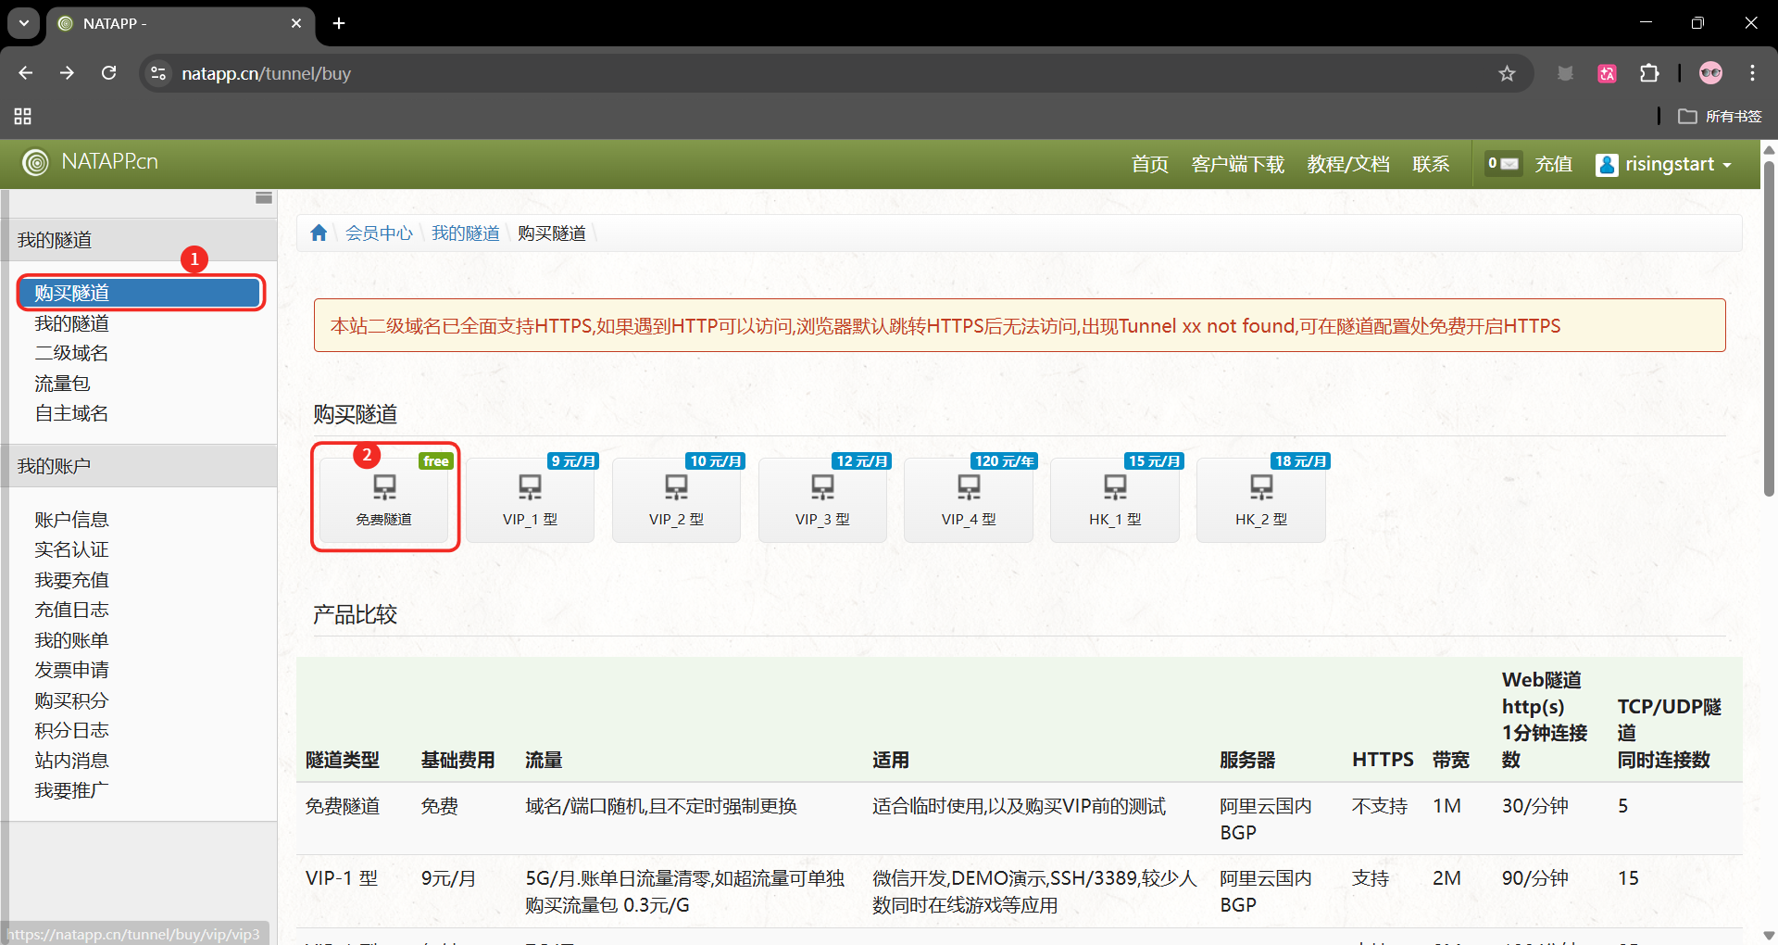1778x945 pixels.
Task: Open 首页 in top navigation
Action: 1150,164
